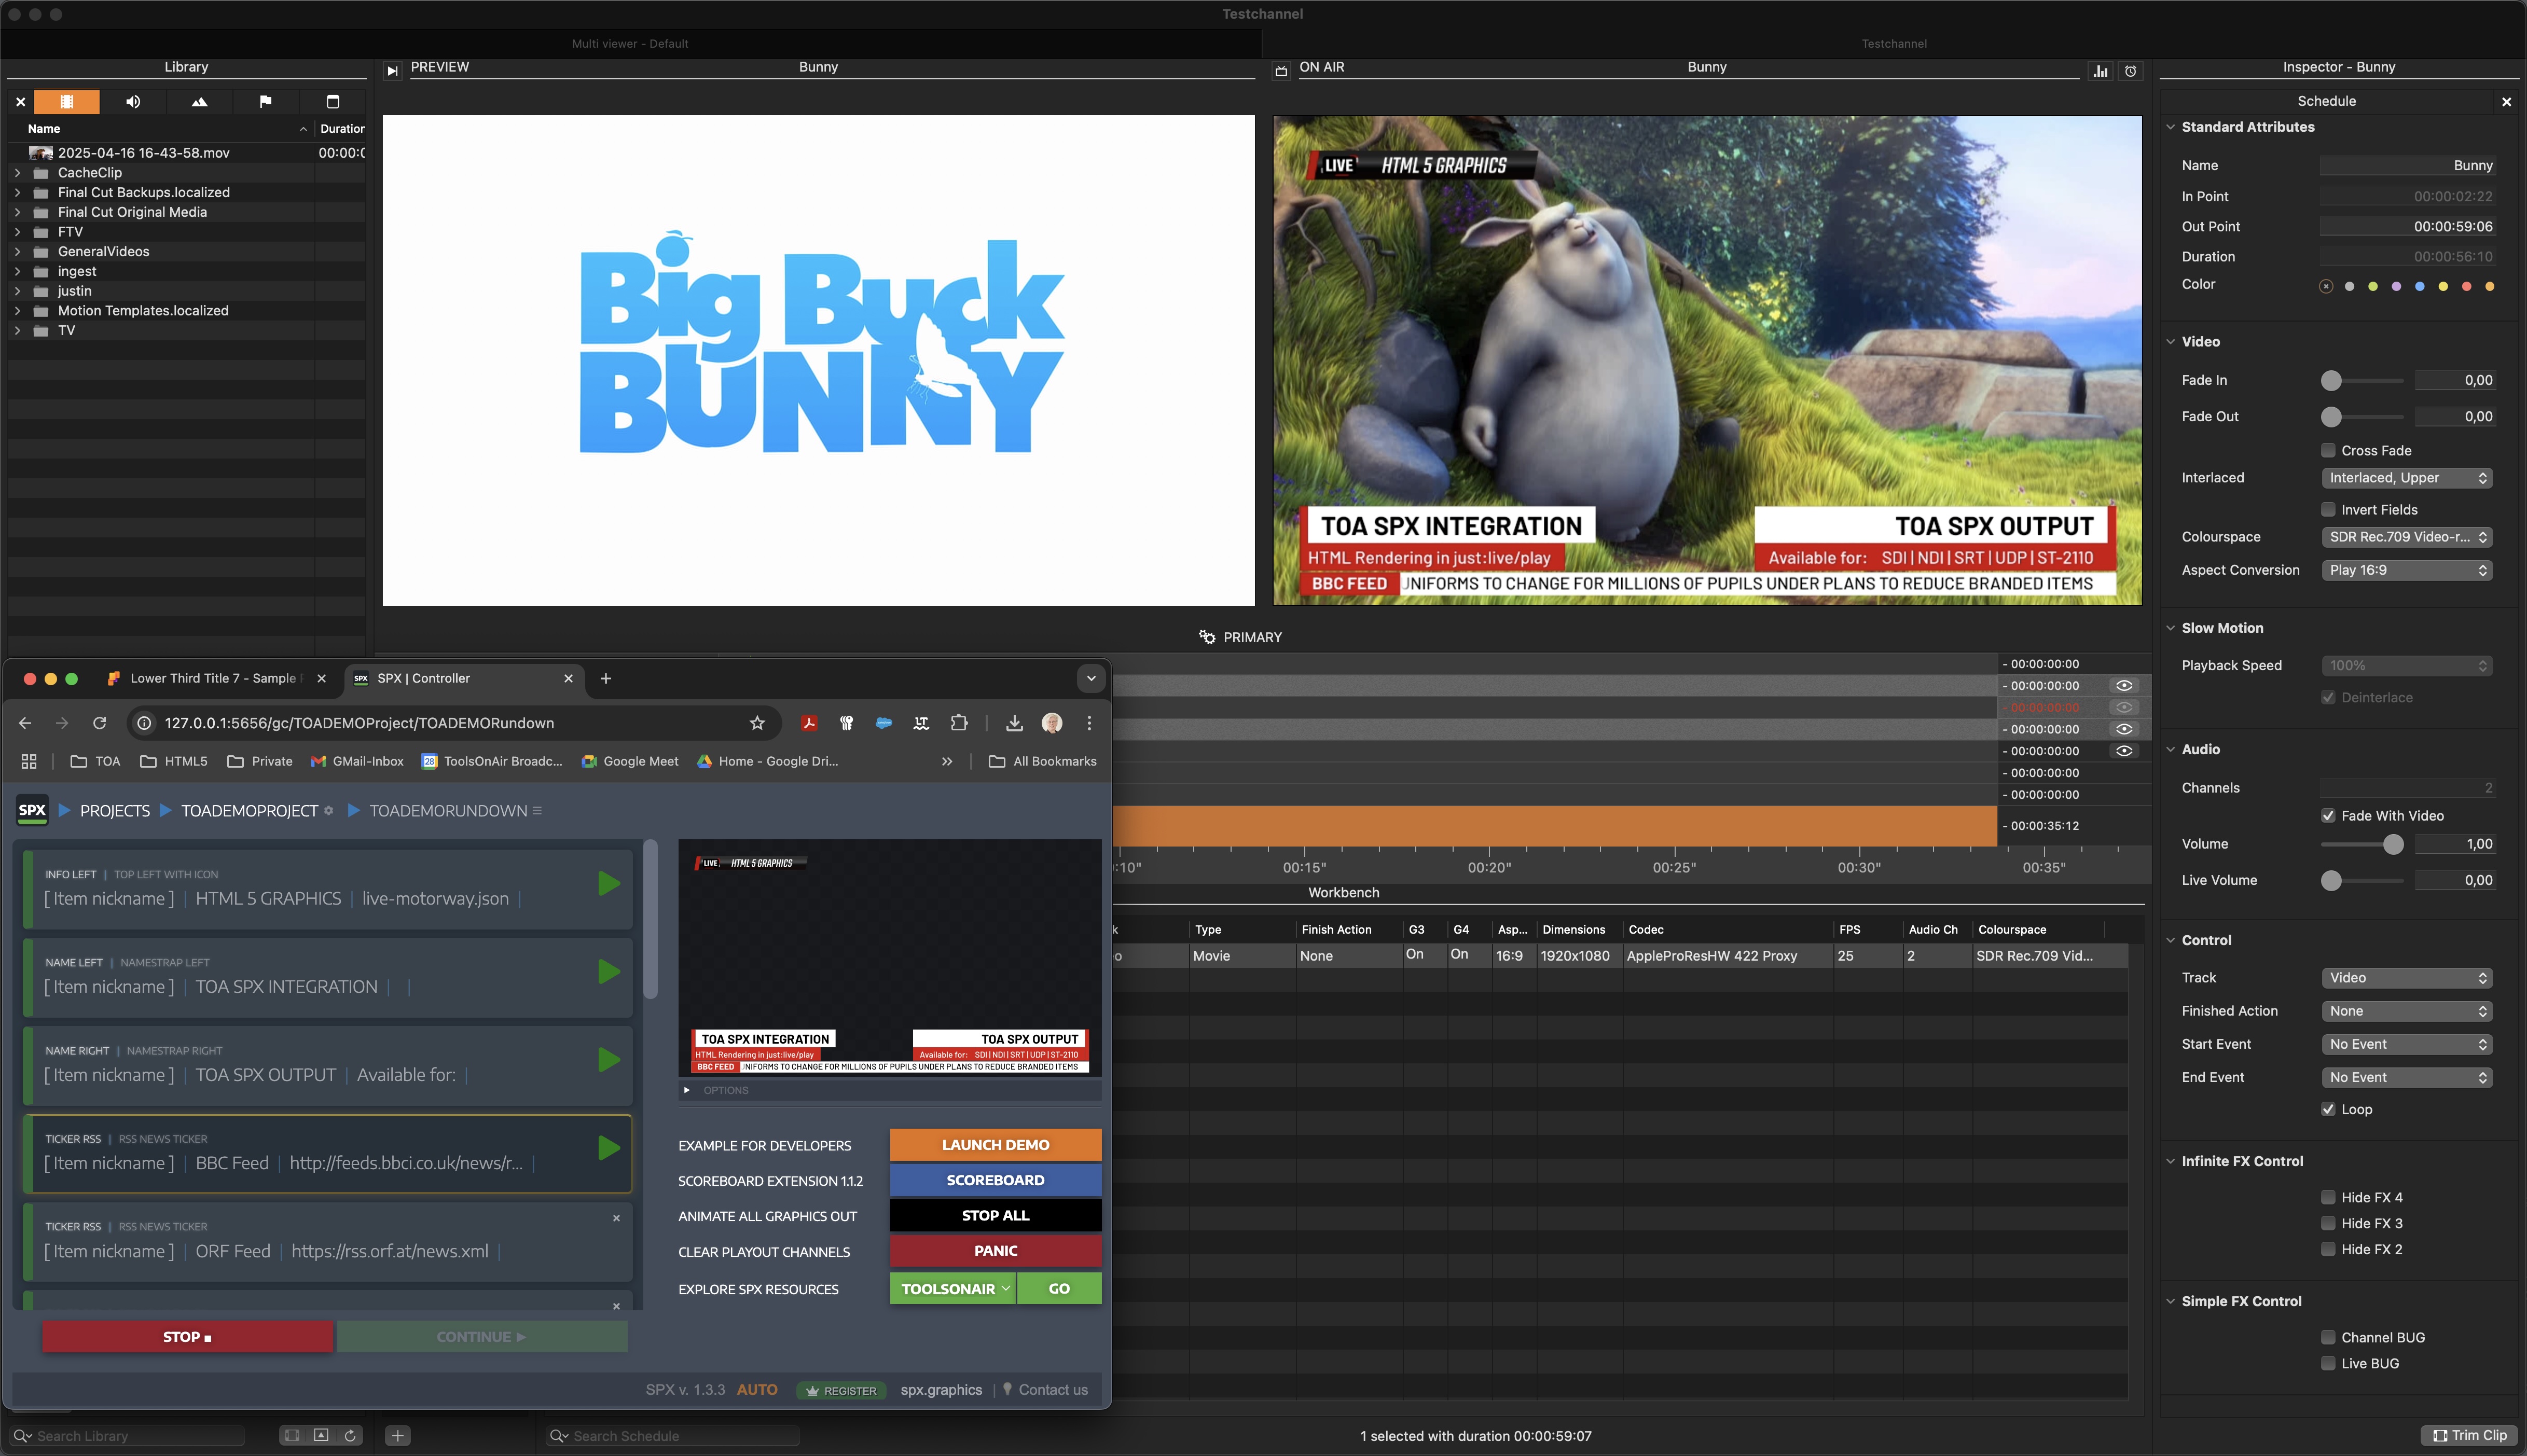Toggle the Invert Fields checkbox
This screenshot has width=2527, height=1456.
pyautogui.click(x=2328, y=510)
